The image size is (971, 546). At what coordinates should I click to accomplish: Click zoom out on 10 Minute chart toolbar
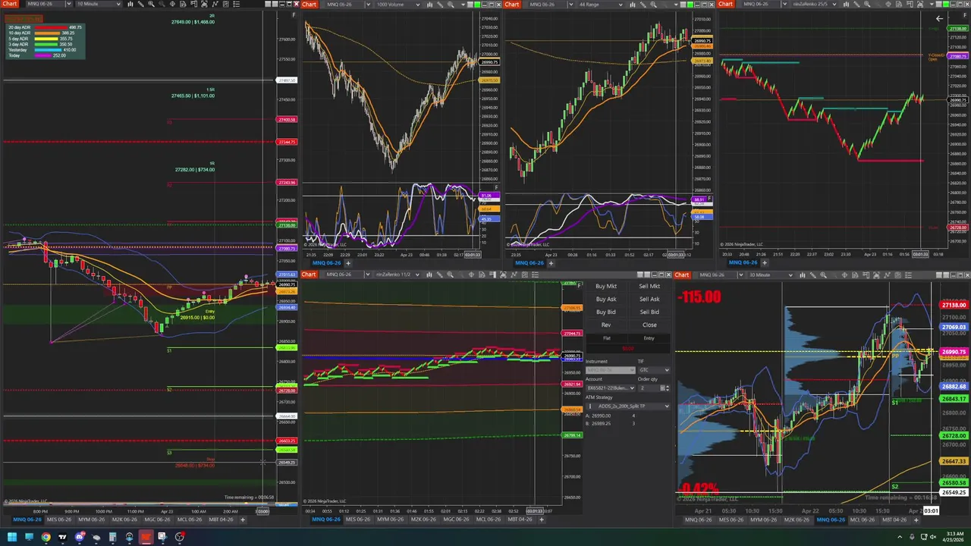[x=162, y=4]
